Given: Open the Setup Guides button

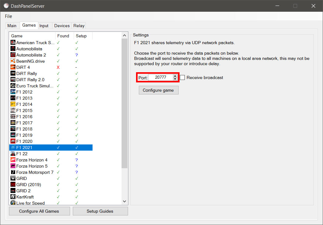Looking at the screenshot, I should coord(100,211).
